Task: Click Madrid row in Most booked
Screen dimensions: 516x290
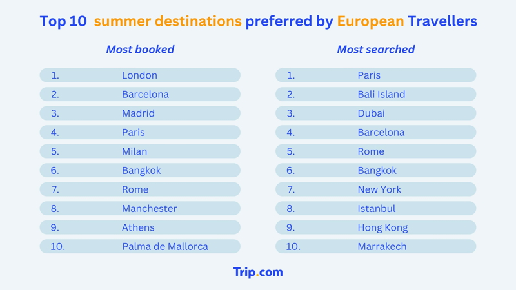Action: [x=140, y=113]
